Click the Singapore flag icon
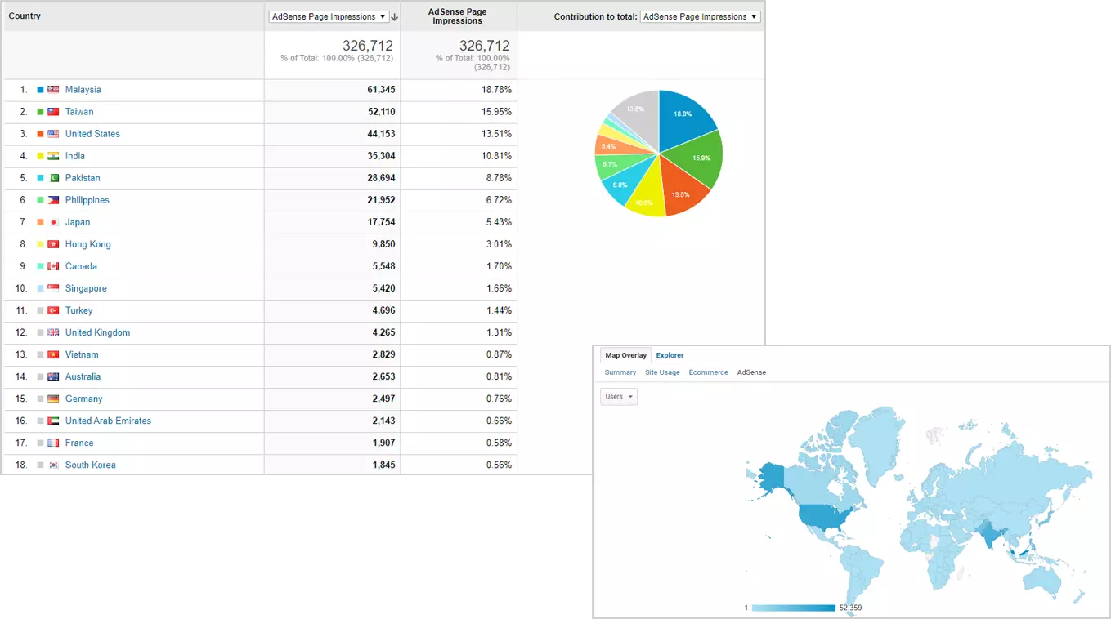This screenshot has width=1111, height=619. (53, 288)
